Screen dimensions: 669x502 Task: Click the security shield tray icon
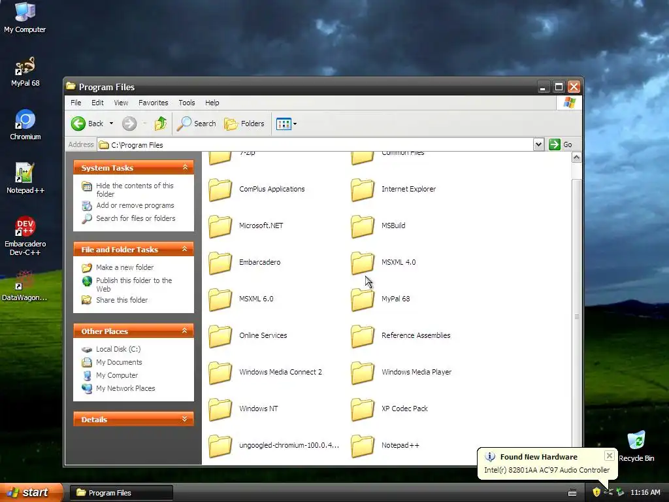[596, 492]
